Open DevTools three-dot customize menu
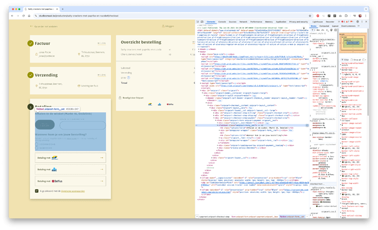Viewport: 378px width, 230px height. click(x=362, y=22)
